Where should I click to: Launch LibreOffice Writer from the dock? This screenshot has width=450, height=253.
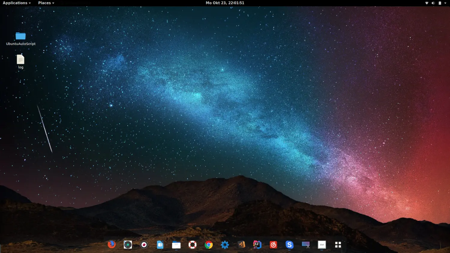[x=160, y=245]
